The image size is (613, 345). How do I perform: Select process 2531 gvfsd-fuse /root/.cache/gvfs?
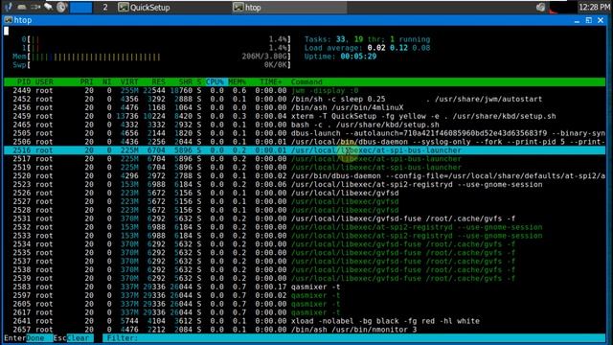pyautogui.click(x=305, y=218)
